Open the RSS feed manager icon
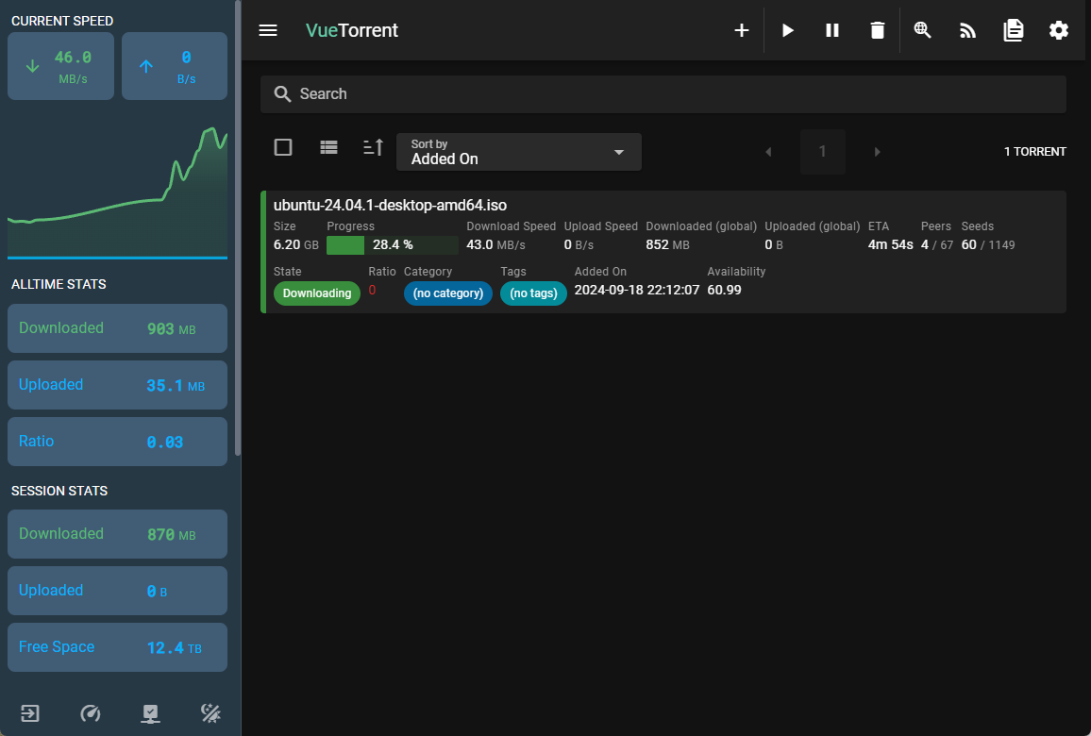 click(968, 30)
